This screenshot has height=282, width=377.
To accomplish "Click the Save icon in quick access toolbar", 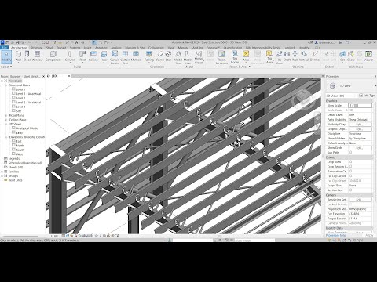I will tap(17, 42).
